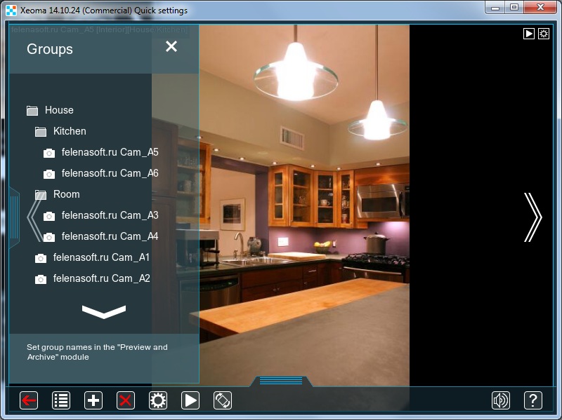Viewport: 562px width, 420px height.
Task: Open help with question mark icon
Action: (533, 400)
